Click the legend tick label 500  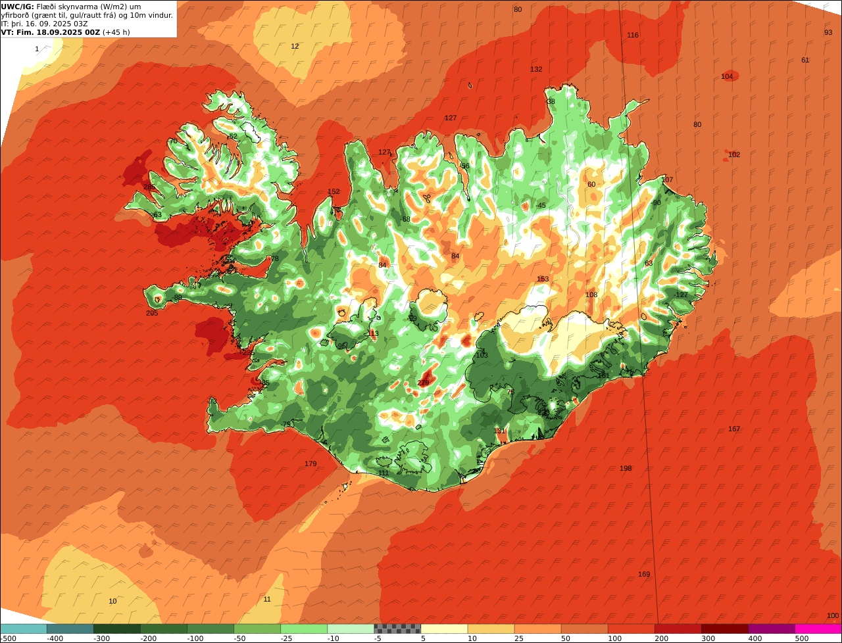coord(802,638)
